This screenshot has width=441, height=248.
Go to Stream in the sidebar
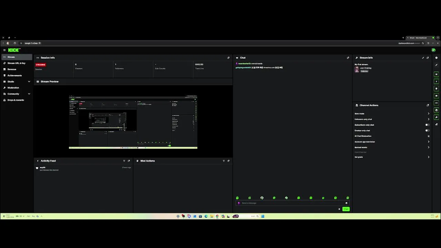click(17, 57)
